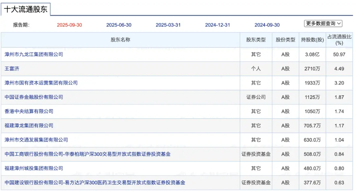Switch to report period 2025-03-31
Viewport: 355px width, 191px height.
(168, 25)
